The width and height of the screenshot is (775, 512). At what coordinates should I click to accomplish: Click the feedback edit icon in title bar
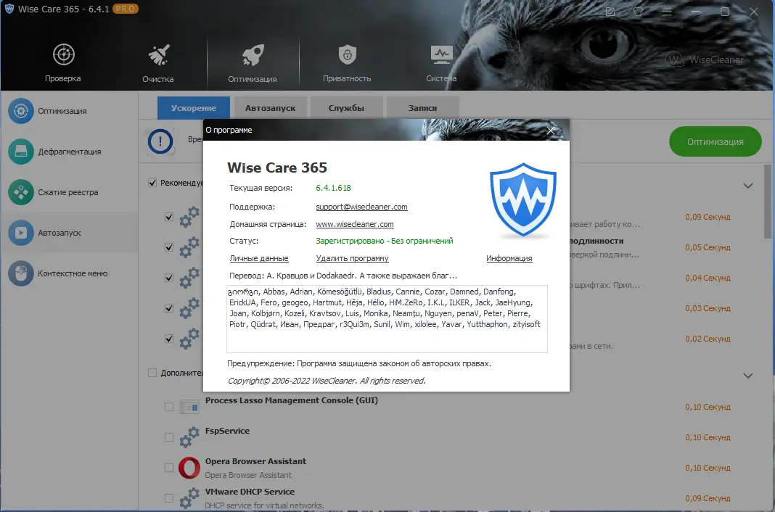pyautogui.click(x=610, y=12)
